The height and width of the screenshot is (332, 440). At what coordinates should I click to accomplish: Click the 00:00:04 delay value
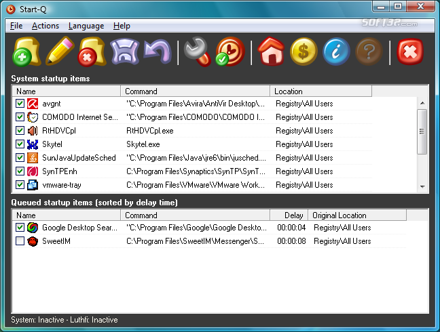tap(291, 228)
